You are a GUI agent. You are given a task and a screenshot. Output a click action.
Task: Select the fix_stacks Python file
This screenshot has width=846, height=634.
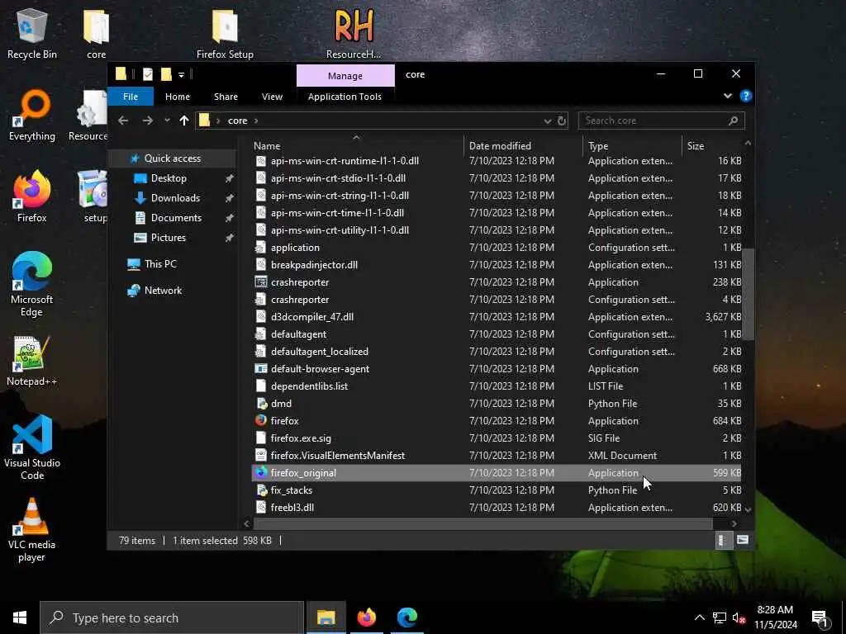(x=497, y=490)
